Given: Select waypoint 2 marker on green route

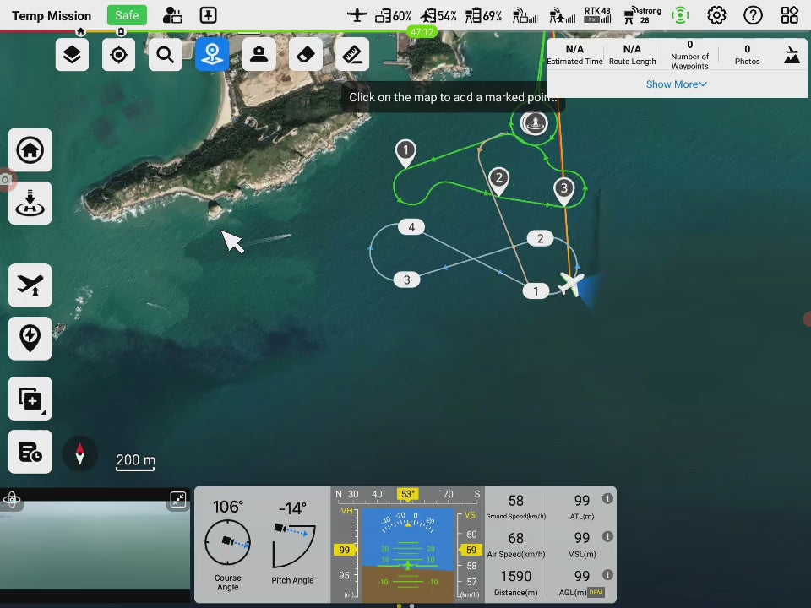Looking at the screenshot, I should 499,179.
